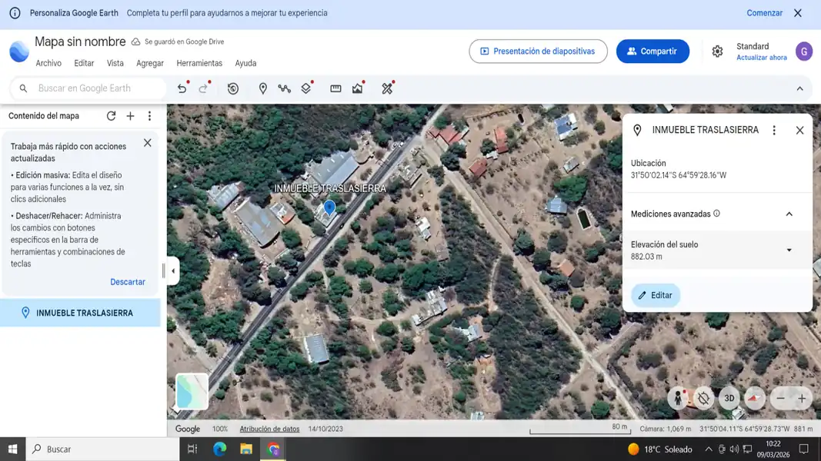Collapse the Mediciones avanzadas section

(x=789, y=214)
